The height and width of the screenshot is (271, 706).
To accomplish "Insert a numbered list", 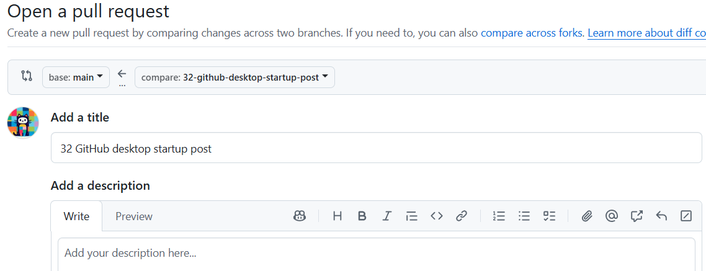I will point(499,216).
